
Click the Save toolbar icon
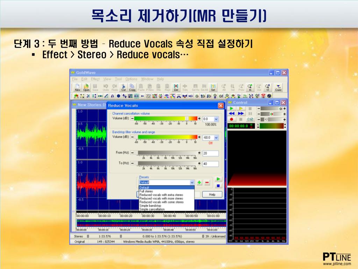[95, 87]
